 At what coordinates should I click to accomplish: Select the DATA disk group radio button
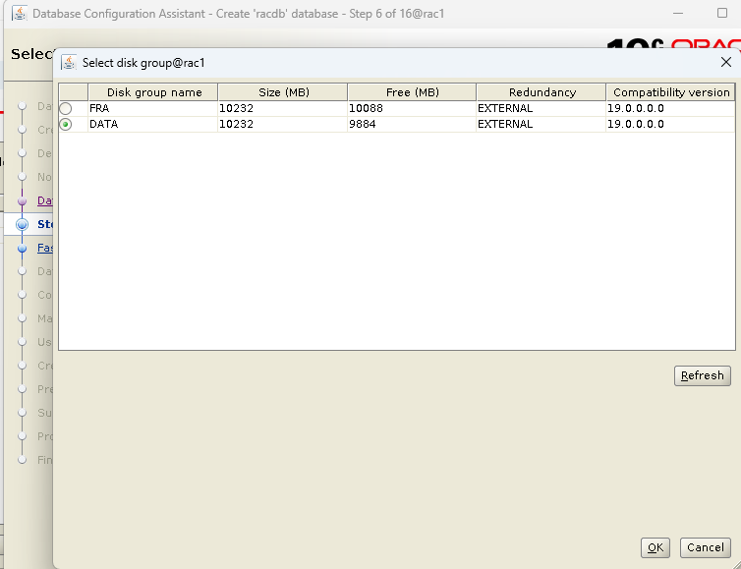tap(66, 124)
